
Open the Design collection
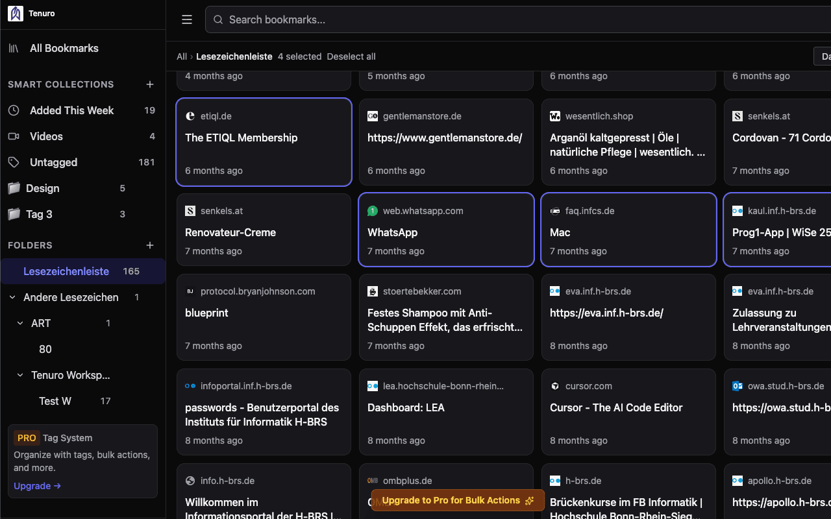coord(83,188)
